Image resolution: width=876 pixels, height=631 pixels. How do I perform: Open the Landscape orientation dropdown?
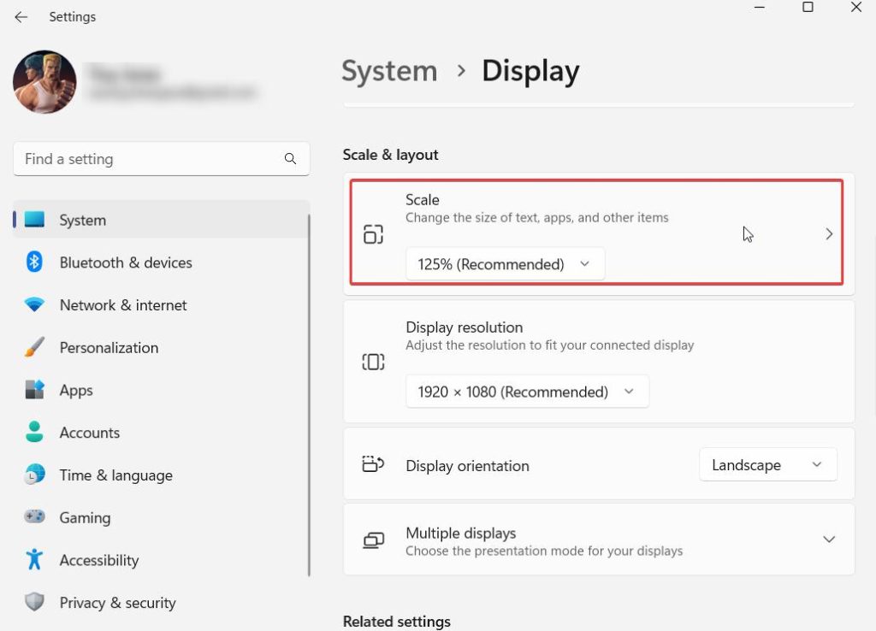(767, 465)
